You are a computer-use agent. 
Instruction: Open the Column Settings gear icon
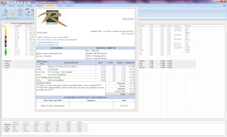pos(20,11)
